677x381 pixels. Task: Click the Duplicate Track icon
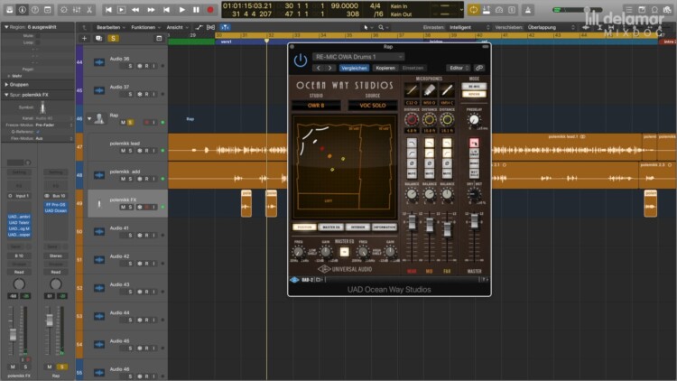click(99, 39)
